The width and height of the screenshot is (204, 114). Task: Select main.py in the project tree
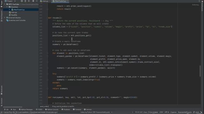tap(14, 12)
